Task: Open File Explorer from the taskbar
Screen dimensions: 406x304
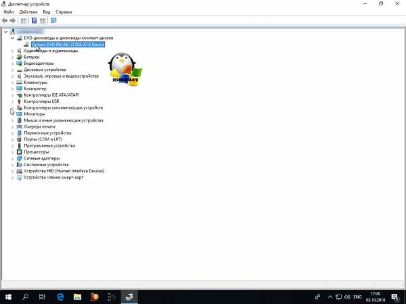Action: point(78,297)
